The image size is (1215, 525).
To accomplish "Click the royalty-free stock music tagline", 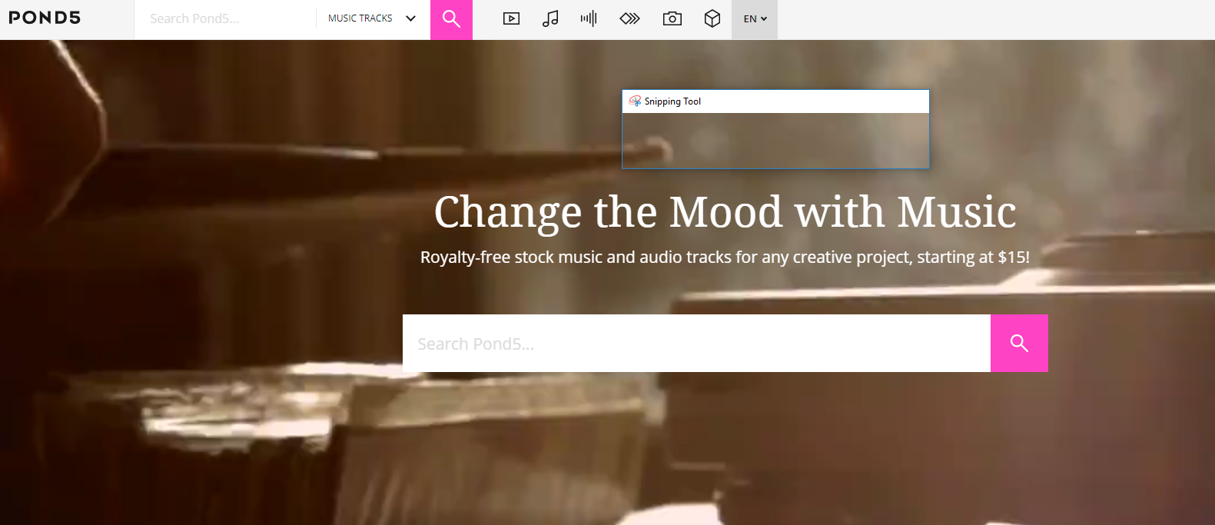I will point(725,257).
